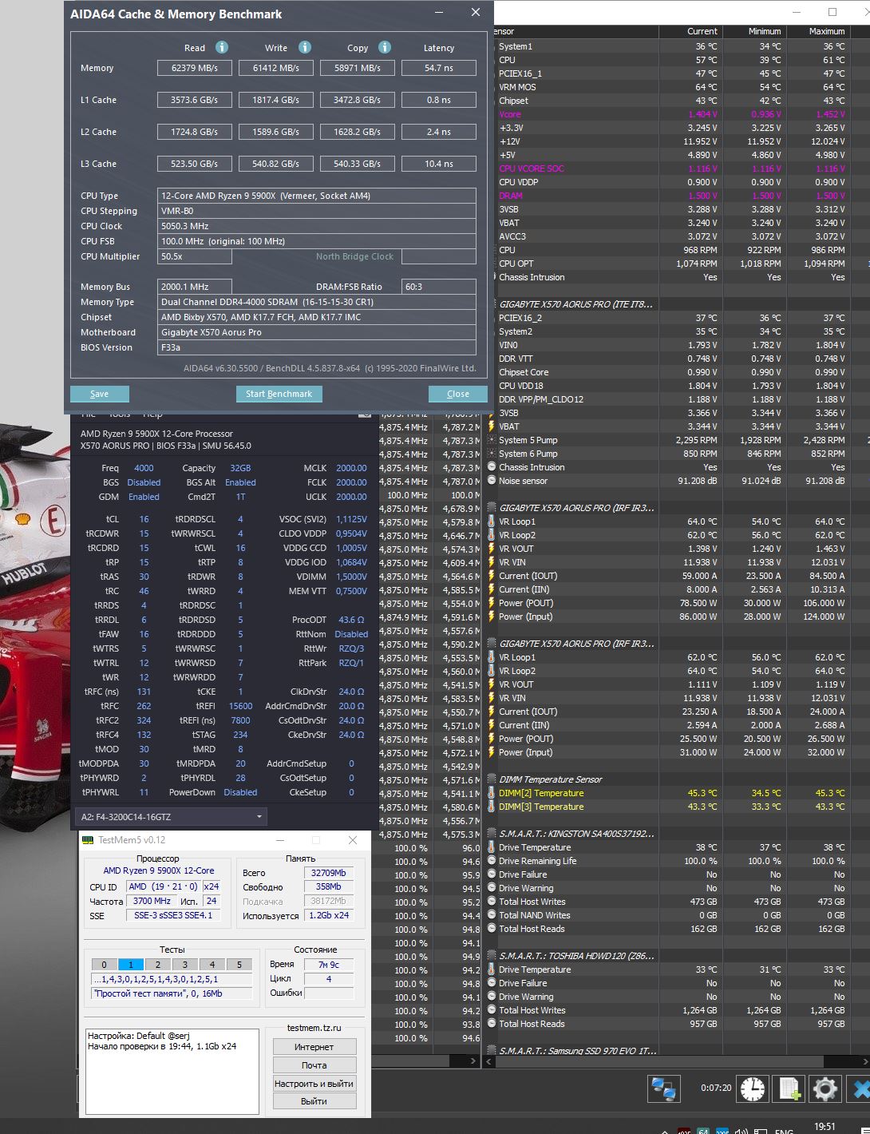
Task: Click ZenTimings ProcODT value 43.6 Ω
Action: (x=351, y=620)
